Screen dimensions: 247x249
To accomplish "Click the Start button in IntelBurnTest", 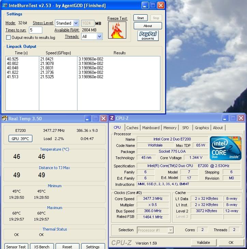I will point(141,18).
